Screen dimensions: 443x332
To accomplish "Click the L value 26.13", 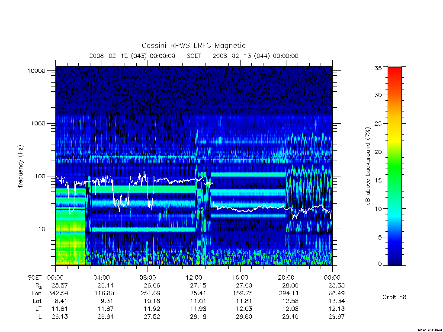I will 60,316.
